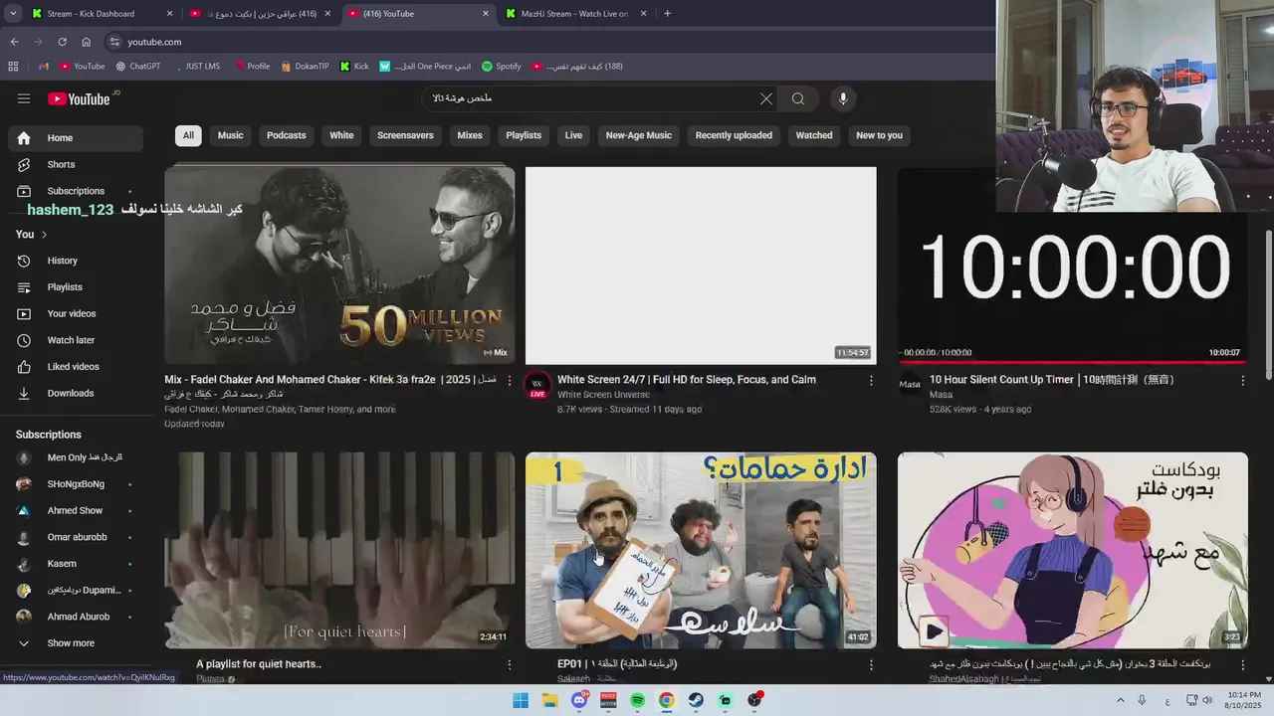Select the White filter chip
The image size is (1274, 716).
click(341, 135)
